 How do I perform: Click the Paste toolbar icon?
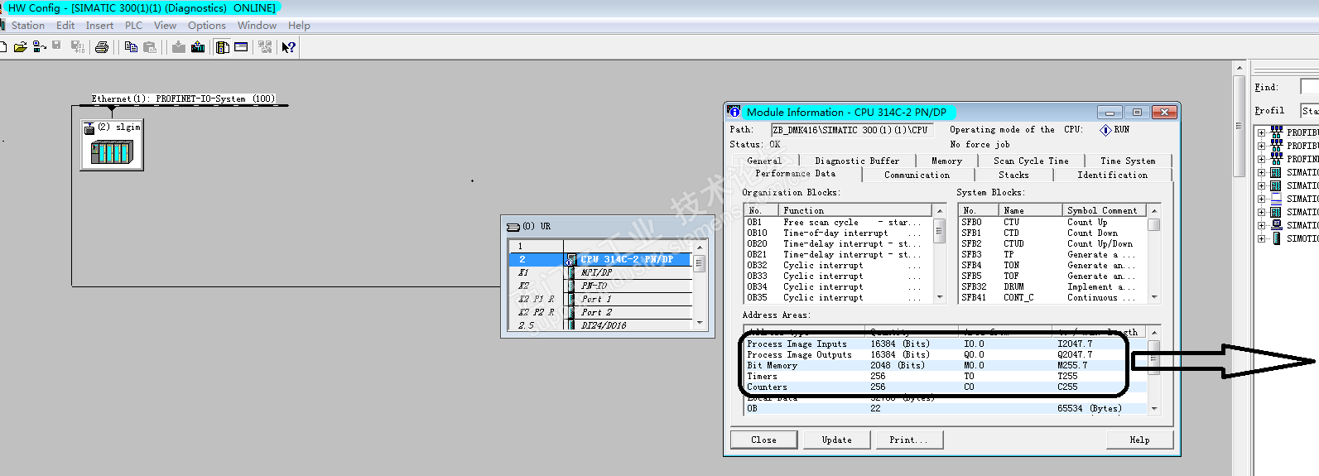(150, 47)
